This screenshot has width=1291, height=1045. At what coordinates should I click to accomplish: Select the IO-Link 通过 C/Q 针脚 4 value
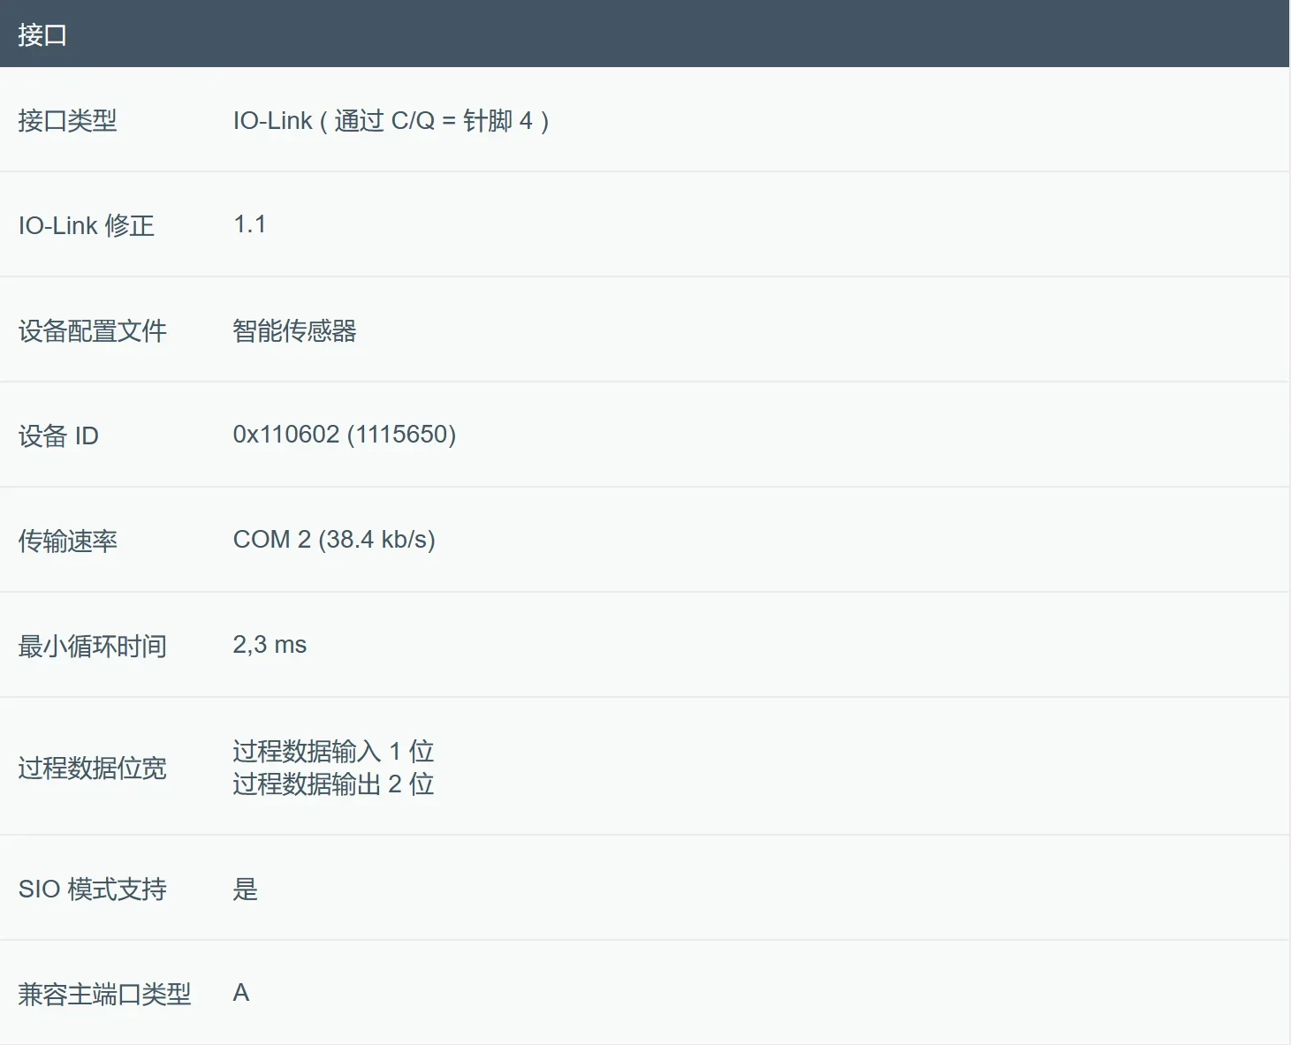pos(391,120)
